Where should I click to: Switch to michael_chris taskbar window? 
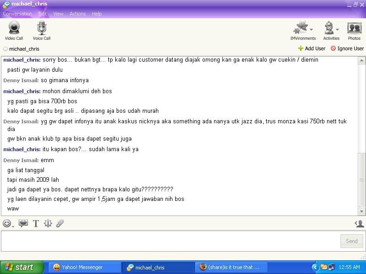click(158, 267)
